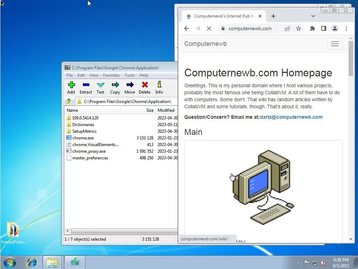Click Chrome's back arrow
Image resolution: width=358 pixels, height=269 pixels.
pyautogui.click(x=187, y=28)
